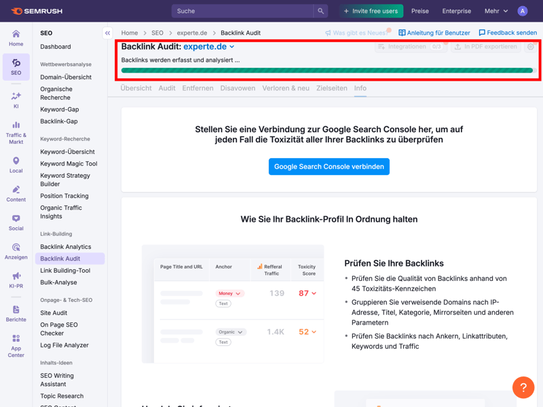Expand the Money anchor dropdown in illustration
This screenshot has width=543, height=407.
tap(230, 294)
